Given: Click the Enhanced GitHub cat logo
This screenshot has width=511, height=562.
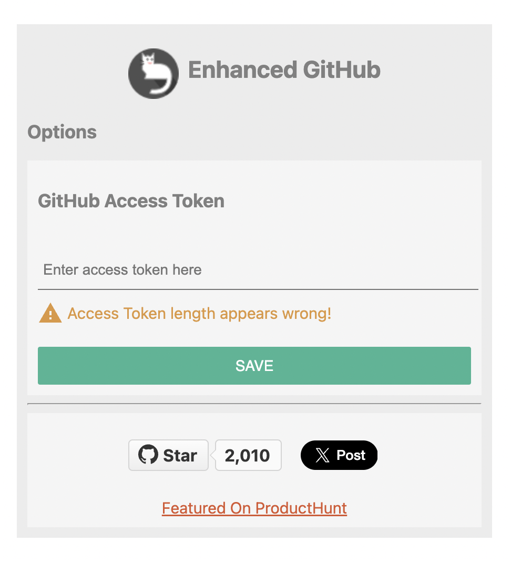Looking at the screenshot, I should pyautogui.click(x=153, y=74).
